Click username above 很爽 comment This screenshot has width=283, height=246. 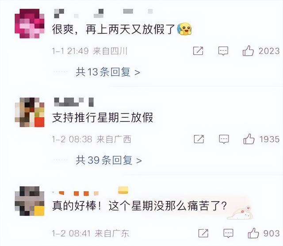coord(103,13)
